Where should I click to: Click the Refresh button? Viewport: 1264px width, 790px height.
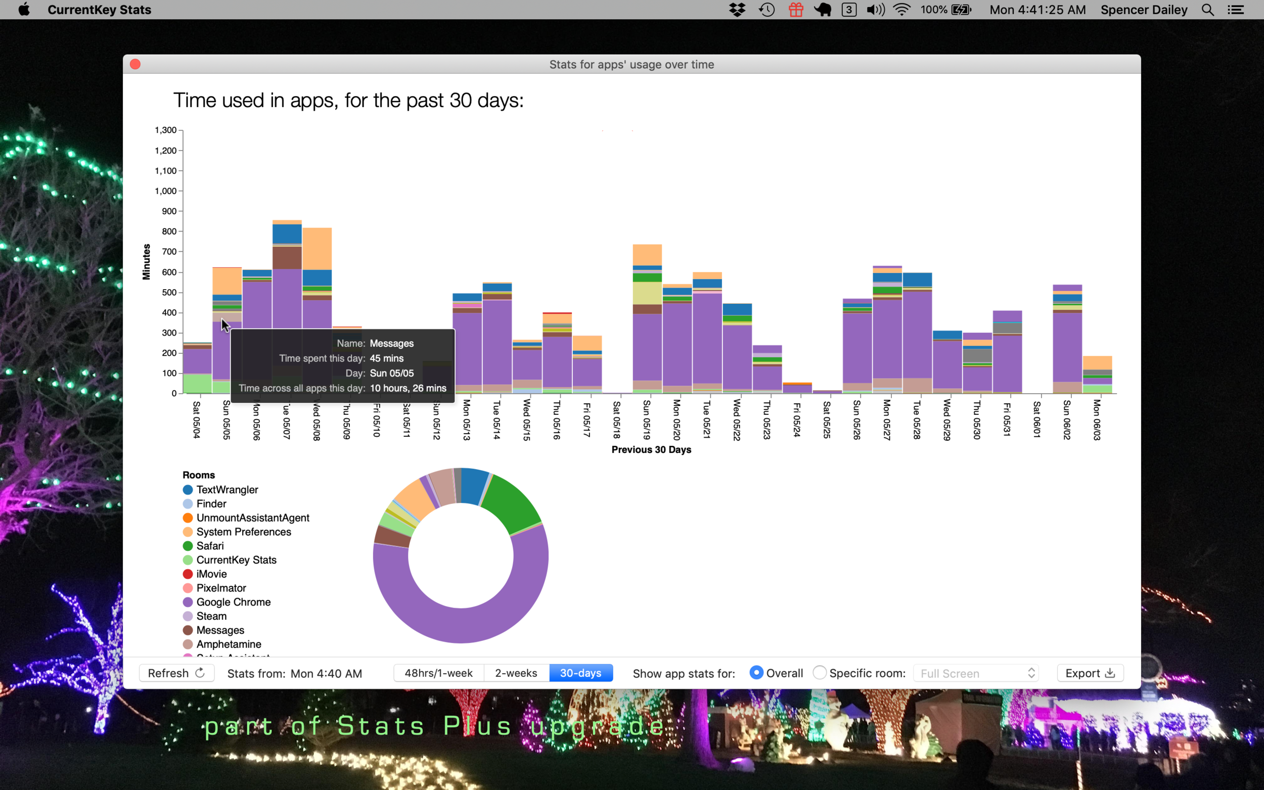click(x=176, y=673)
